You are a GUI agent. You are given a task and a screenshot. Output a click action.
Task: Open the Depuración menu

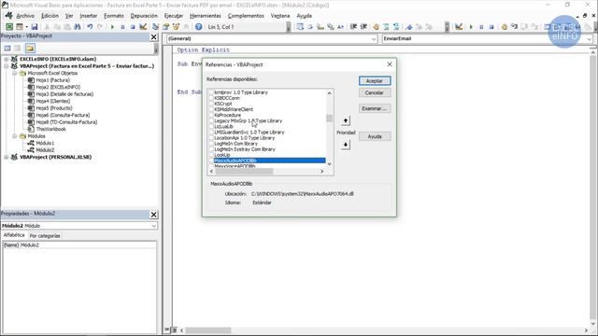(x=144, y=16)
